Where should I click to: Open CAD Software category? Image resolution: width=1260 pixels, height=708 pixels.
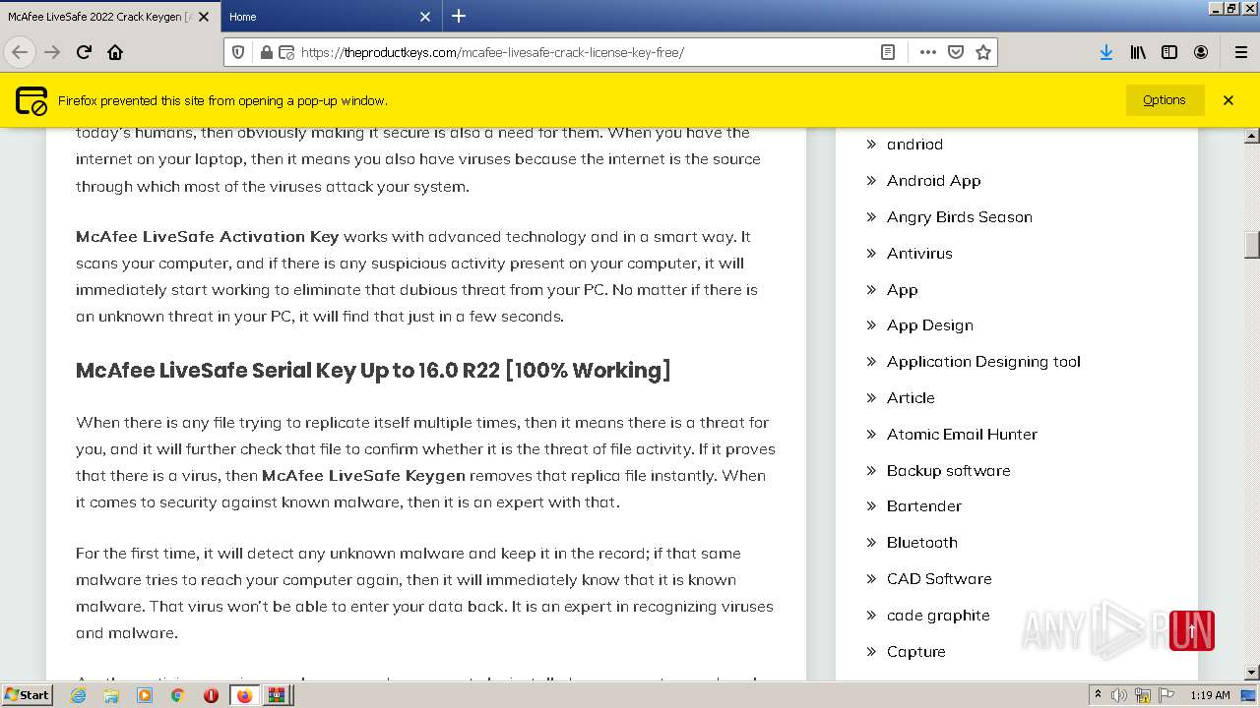point(939,579)
